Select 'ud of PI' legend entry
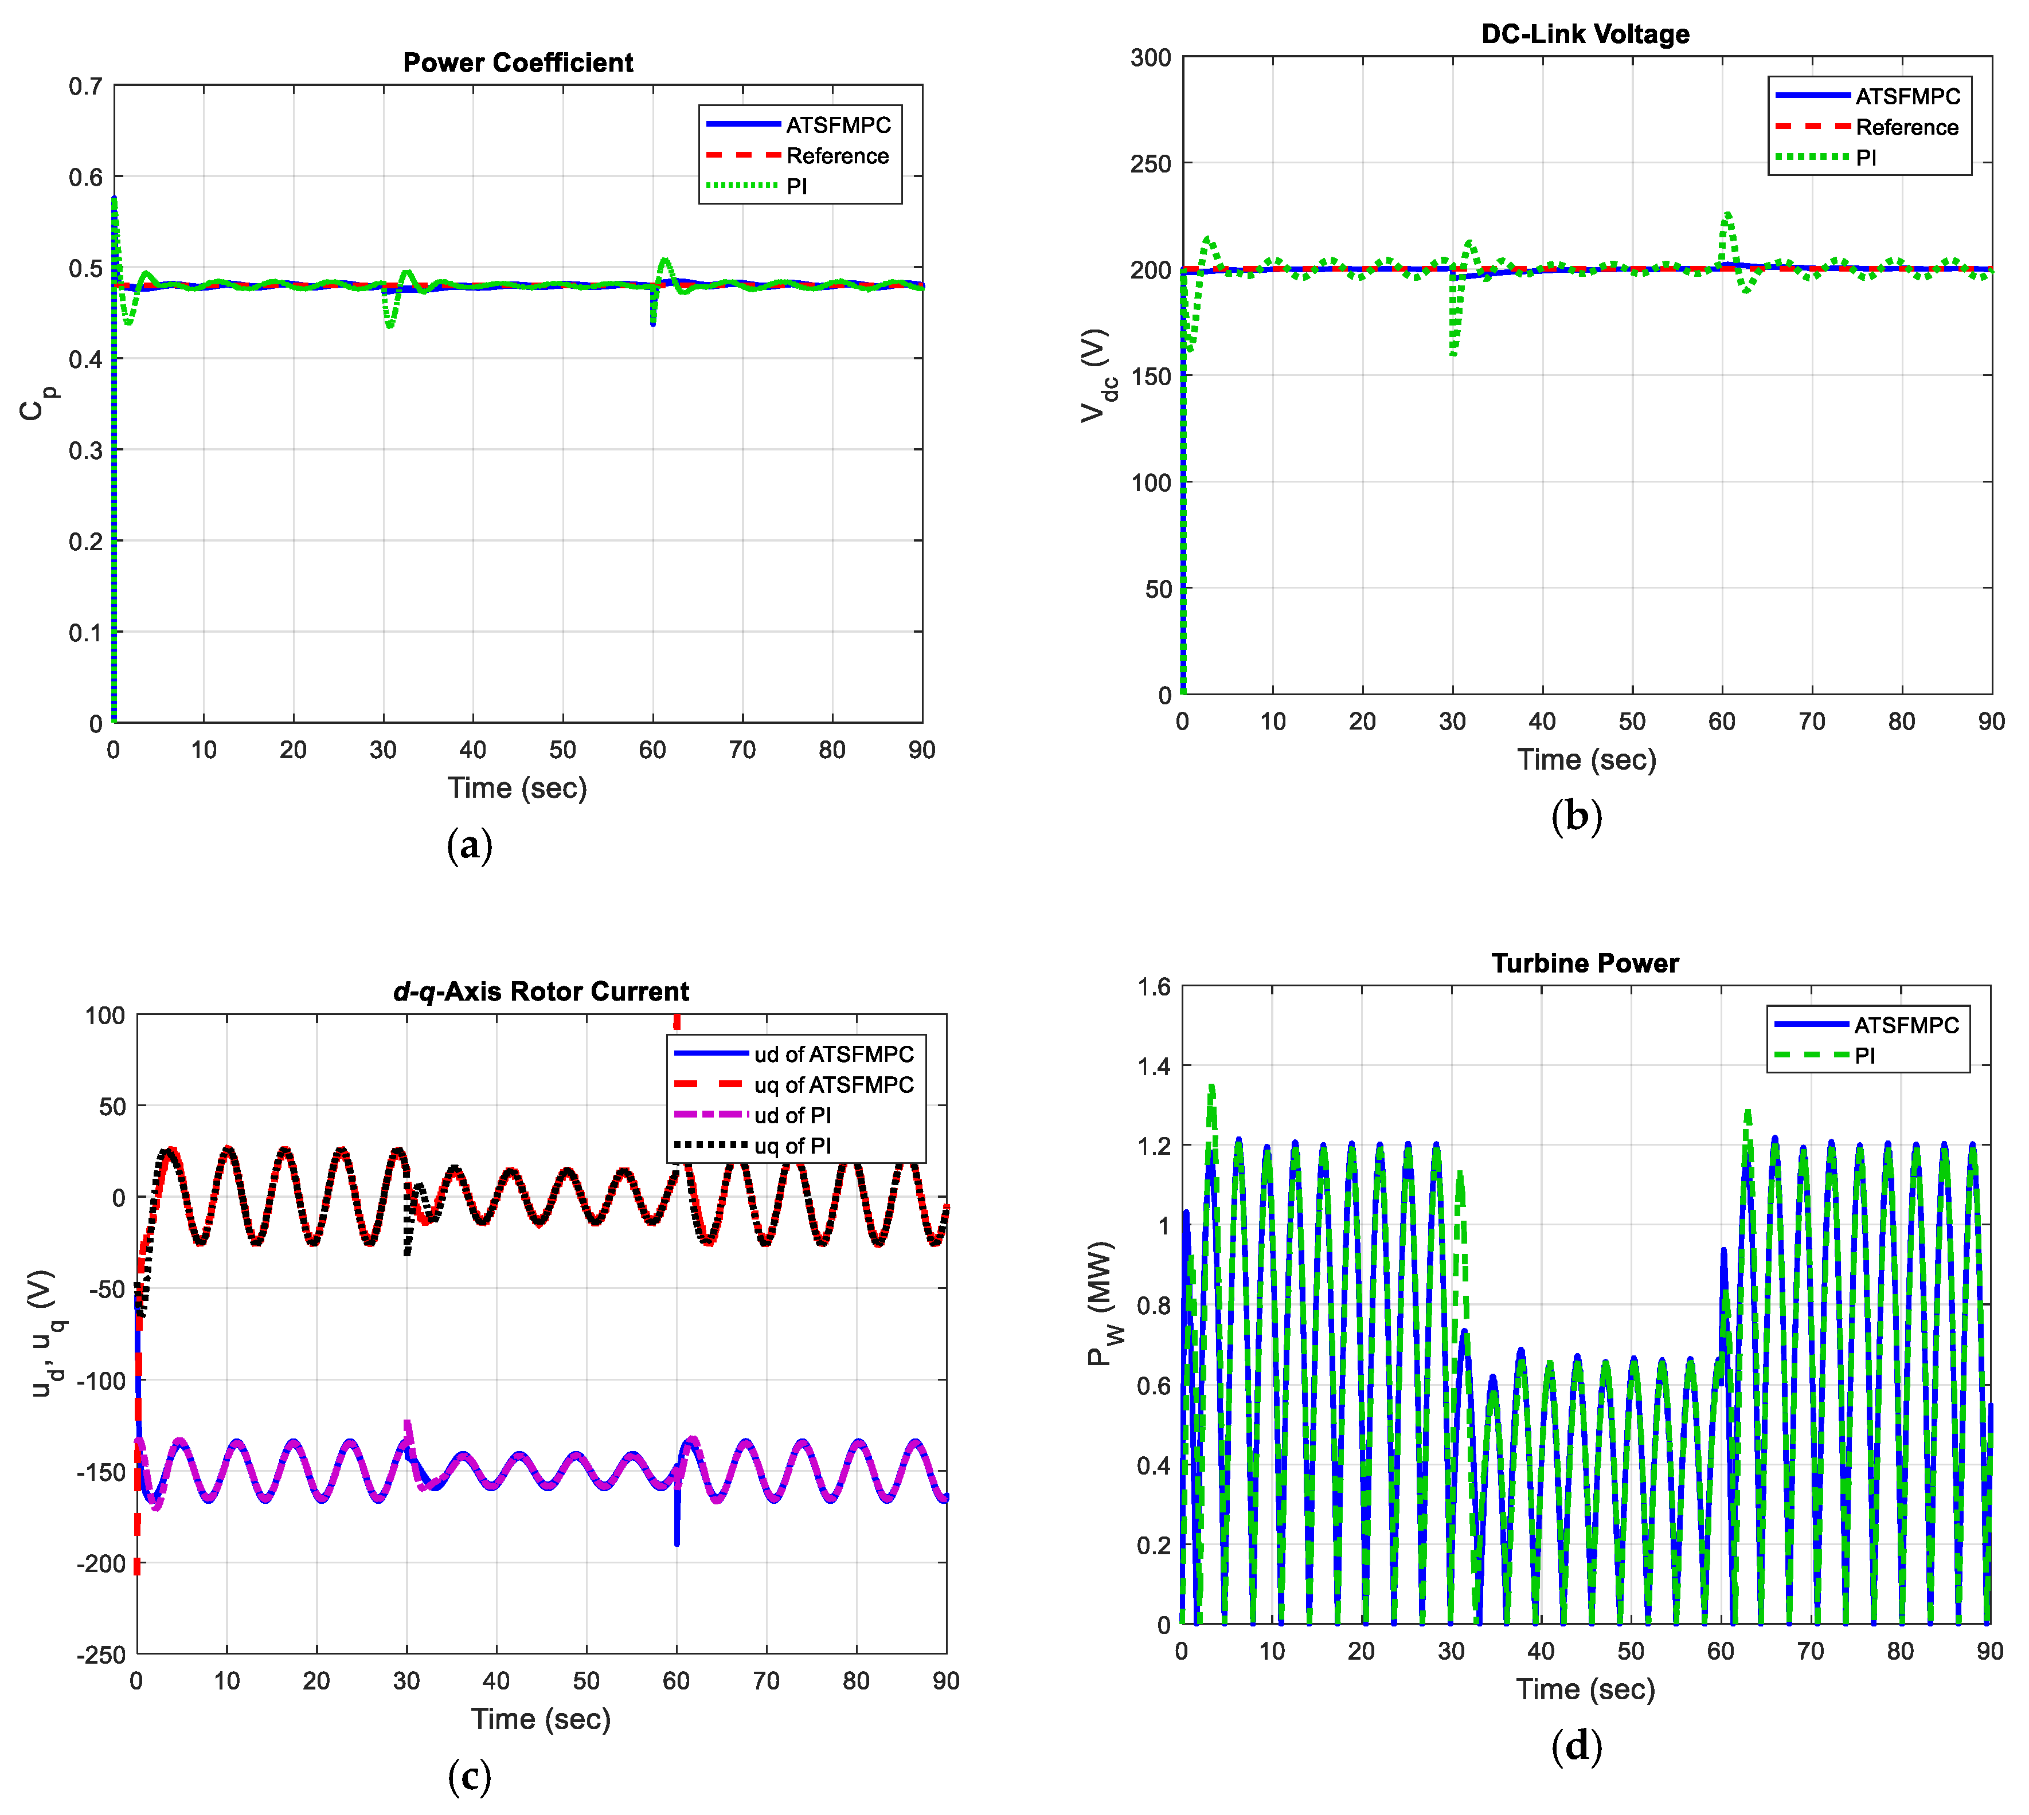This screenshot has height=1815, width=2029. click(792, 1115)
